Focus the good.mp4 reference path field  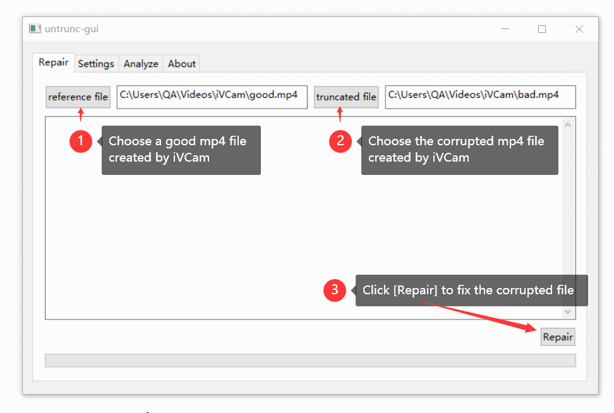(212, 97)
